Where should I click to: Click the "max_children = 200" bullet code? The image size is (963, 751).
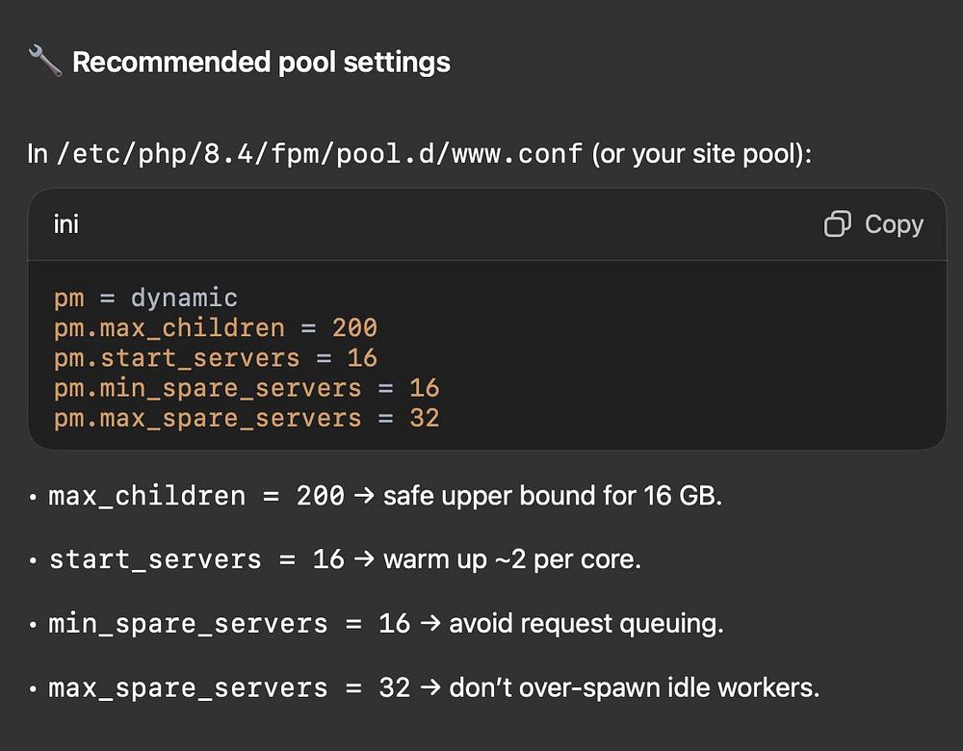[x=196, y=497]
